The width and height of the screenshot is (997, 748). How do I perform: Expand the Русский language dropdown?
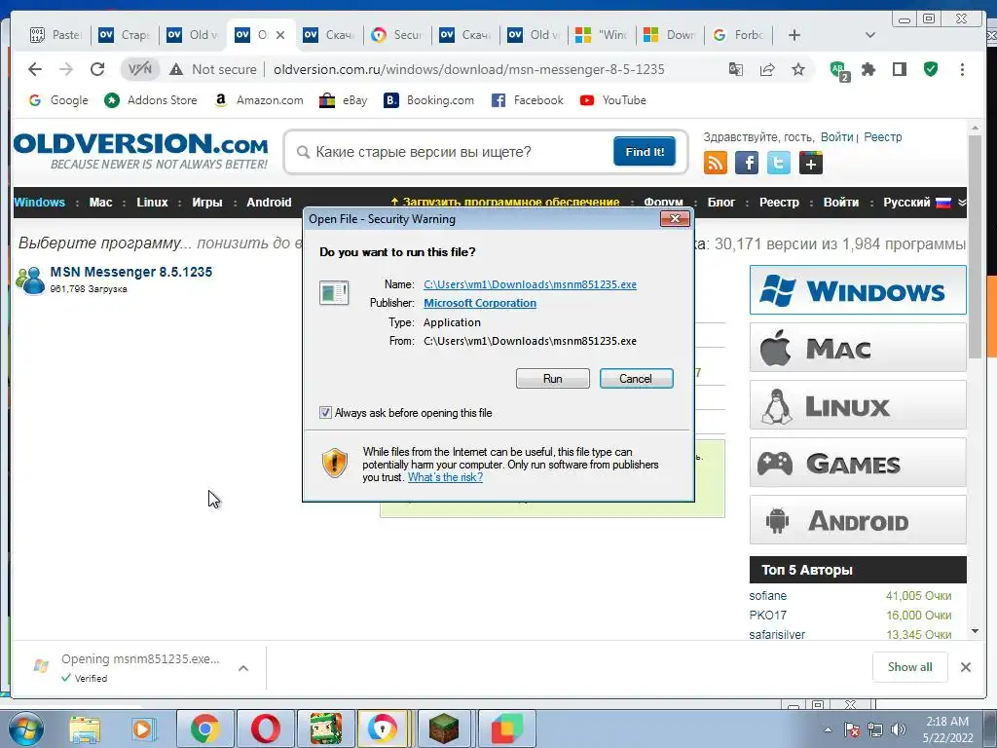[x=962, y=203]
